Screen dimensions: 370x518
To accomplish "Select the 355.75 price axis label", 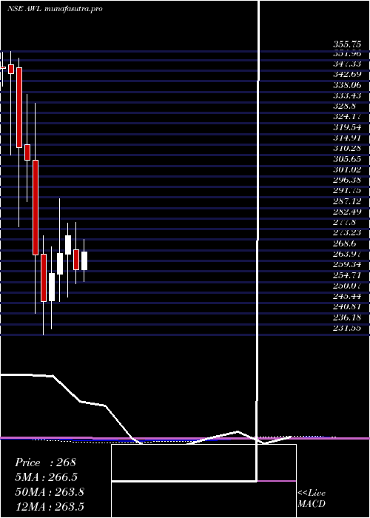I will (347, 44).
